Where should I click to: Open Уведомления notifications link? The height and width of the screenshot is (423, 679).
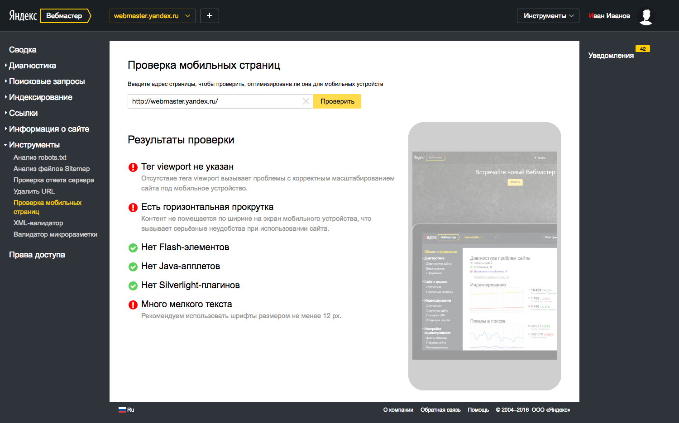click(x=611, y=55)
